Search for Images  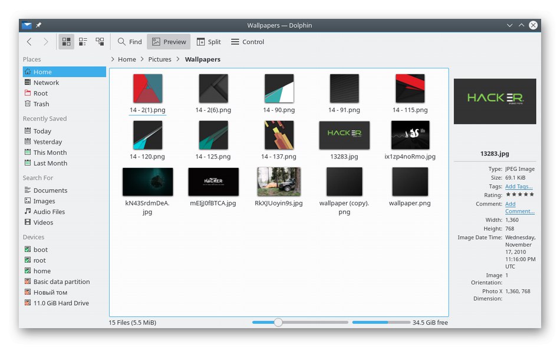[x=64, y=201]
